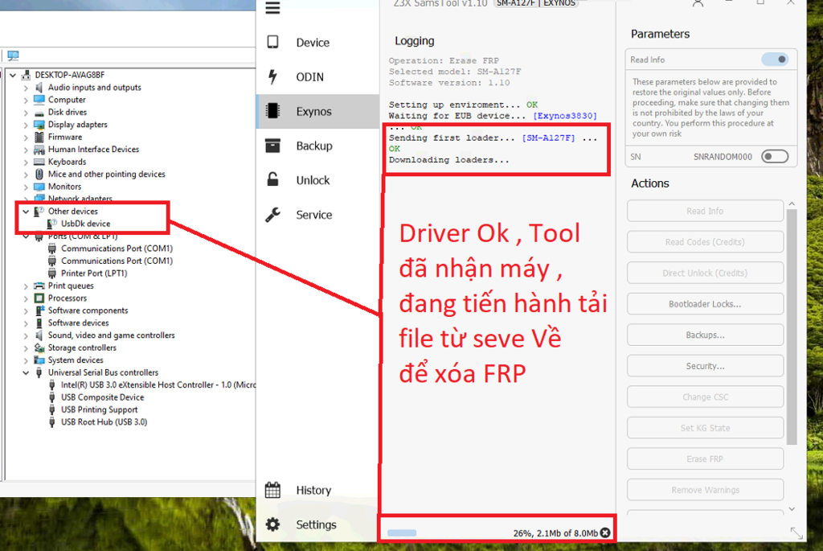Click the Service wrench icon
Image resolution: width=823 pixels, height=551 pixels.
click(272, 214)
